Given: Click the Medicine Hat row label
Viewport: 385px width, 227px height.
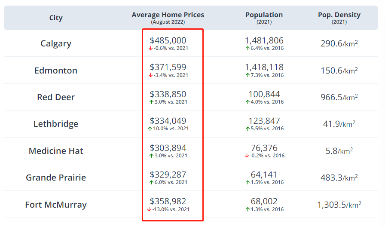Looking at the screenshot, I should pyautogui.click(x=56, y=151).
